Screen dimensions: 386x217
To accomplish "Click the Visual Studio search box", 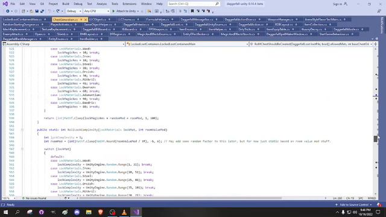I will [194, 4].
